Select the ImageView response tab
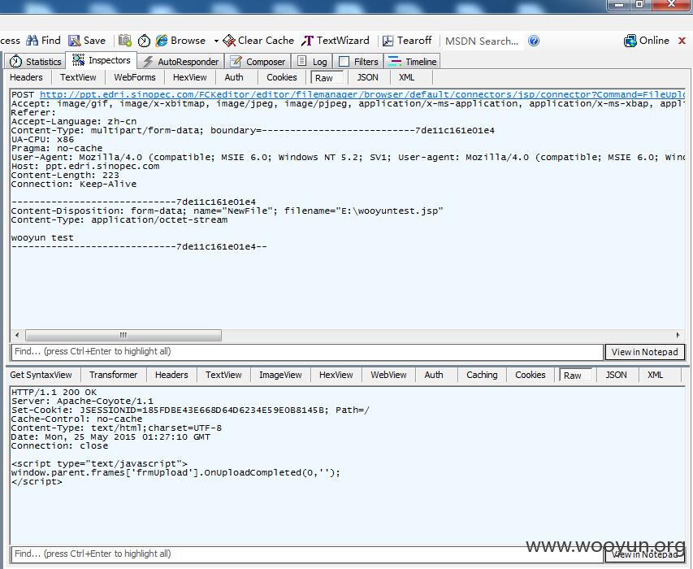This screenshot has height=569, width=693. point(280,375)
